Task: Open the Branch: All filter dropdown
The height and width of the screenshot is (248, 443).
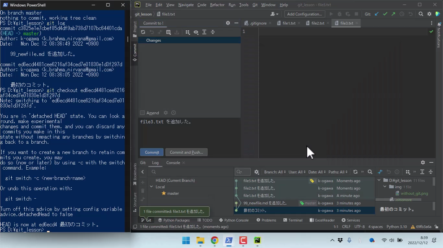Action: pos(275,172)
